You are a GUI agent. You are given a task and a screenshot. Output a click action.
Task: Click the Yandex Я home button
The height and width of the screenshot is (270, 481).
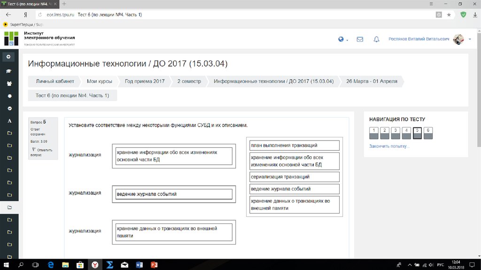pyautogui.click(x=25, y=15)
